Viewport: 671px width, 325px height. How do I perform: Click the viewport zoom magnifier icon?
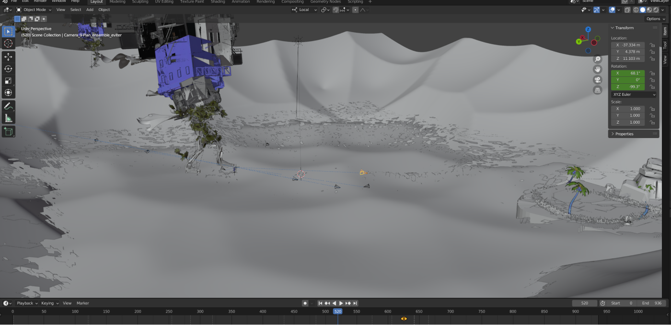tap(598, 59)
